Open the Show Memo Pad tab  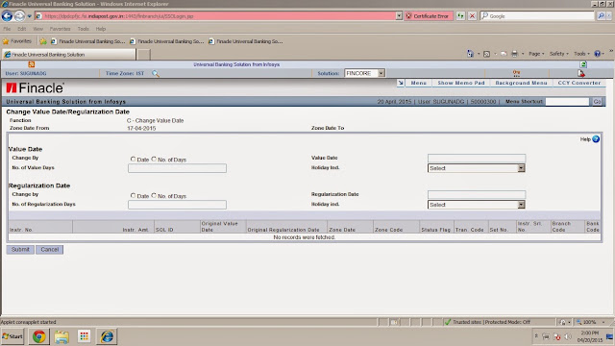(461, 83)
